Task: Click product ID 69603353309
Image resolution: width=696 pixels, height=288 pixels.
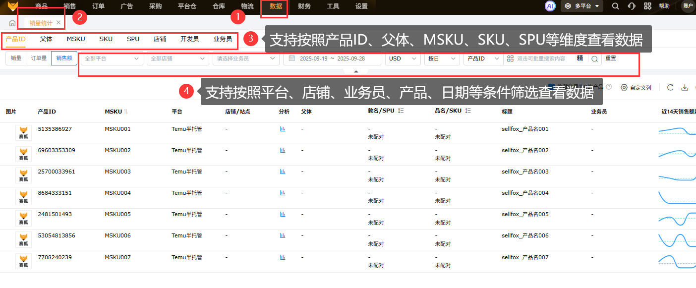Action: (x=57, y=150)
